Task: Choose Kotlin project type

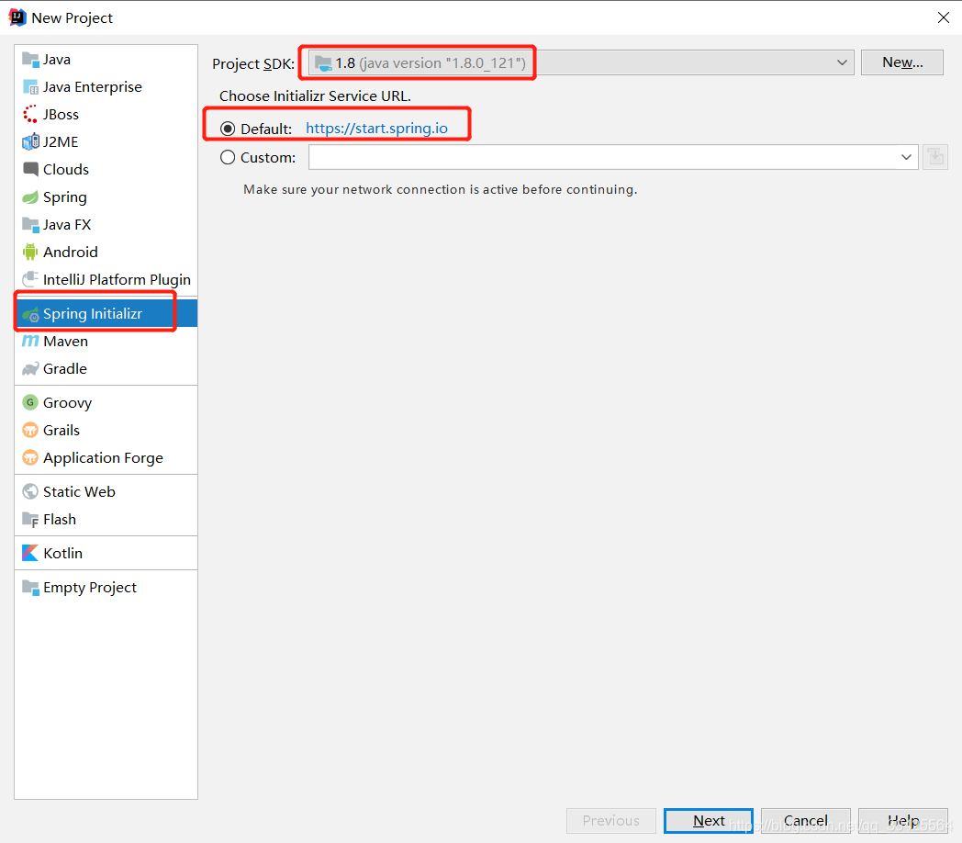Action: click(x=106, y=553)
